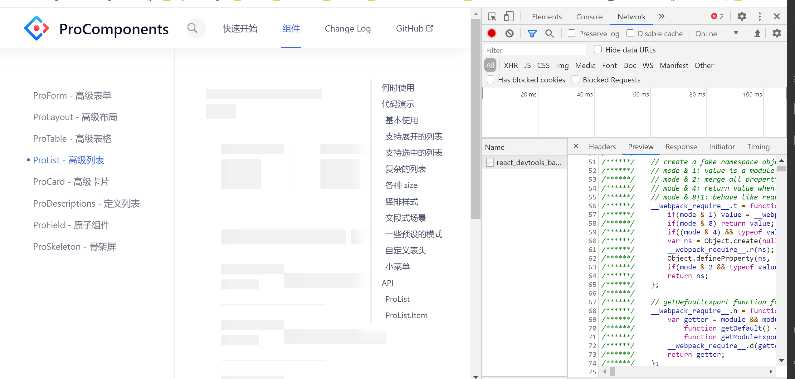This screenshot has height=379, width=795.
Task: Filter requests by Img type
Action: coord(562,66)
